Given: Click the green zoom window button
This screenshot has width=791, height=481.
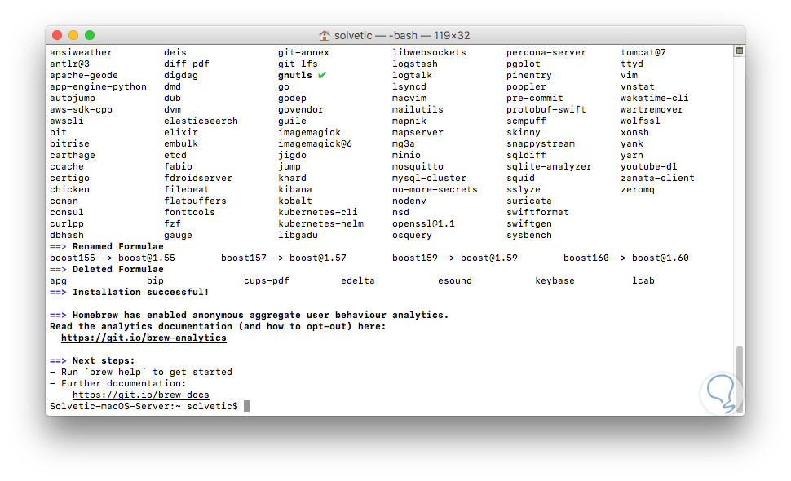Looking at the screenshot, I should pyautogui.click(x=90, y=35).
